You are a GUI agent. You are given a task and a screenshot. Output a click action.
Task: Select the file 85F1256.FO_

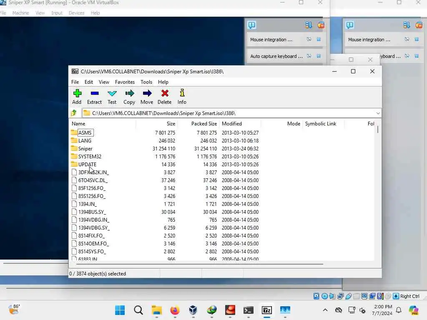pyautogui.click(x=92, y=188)
